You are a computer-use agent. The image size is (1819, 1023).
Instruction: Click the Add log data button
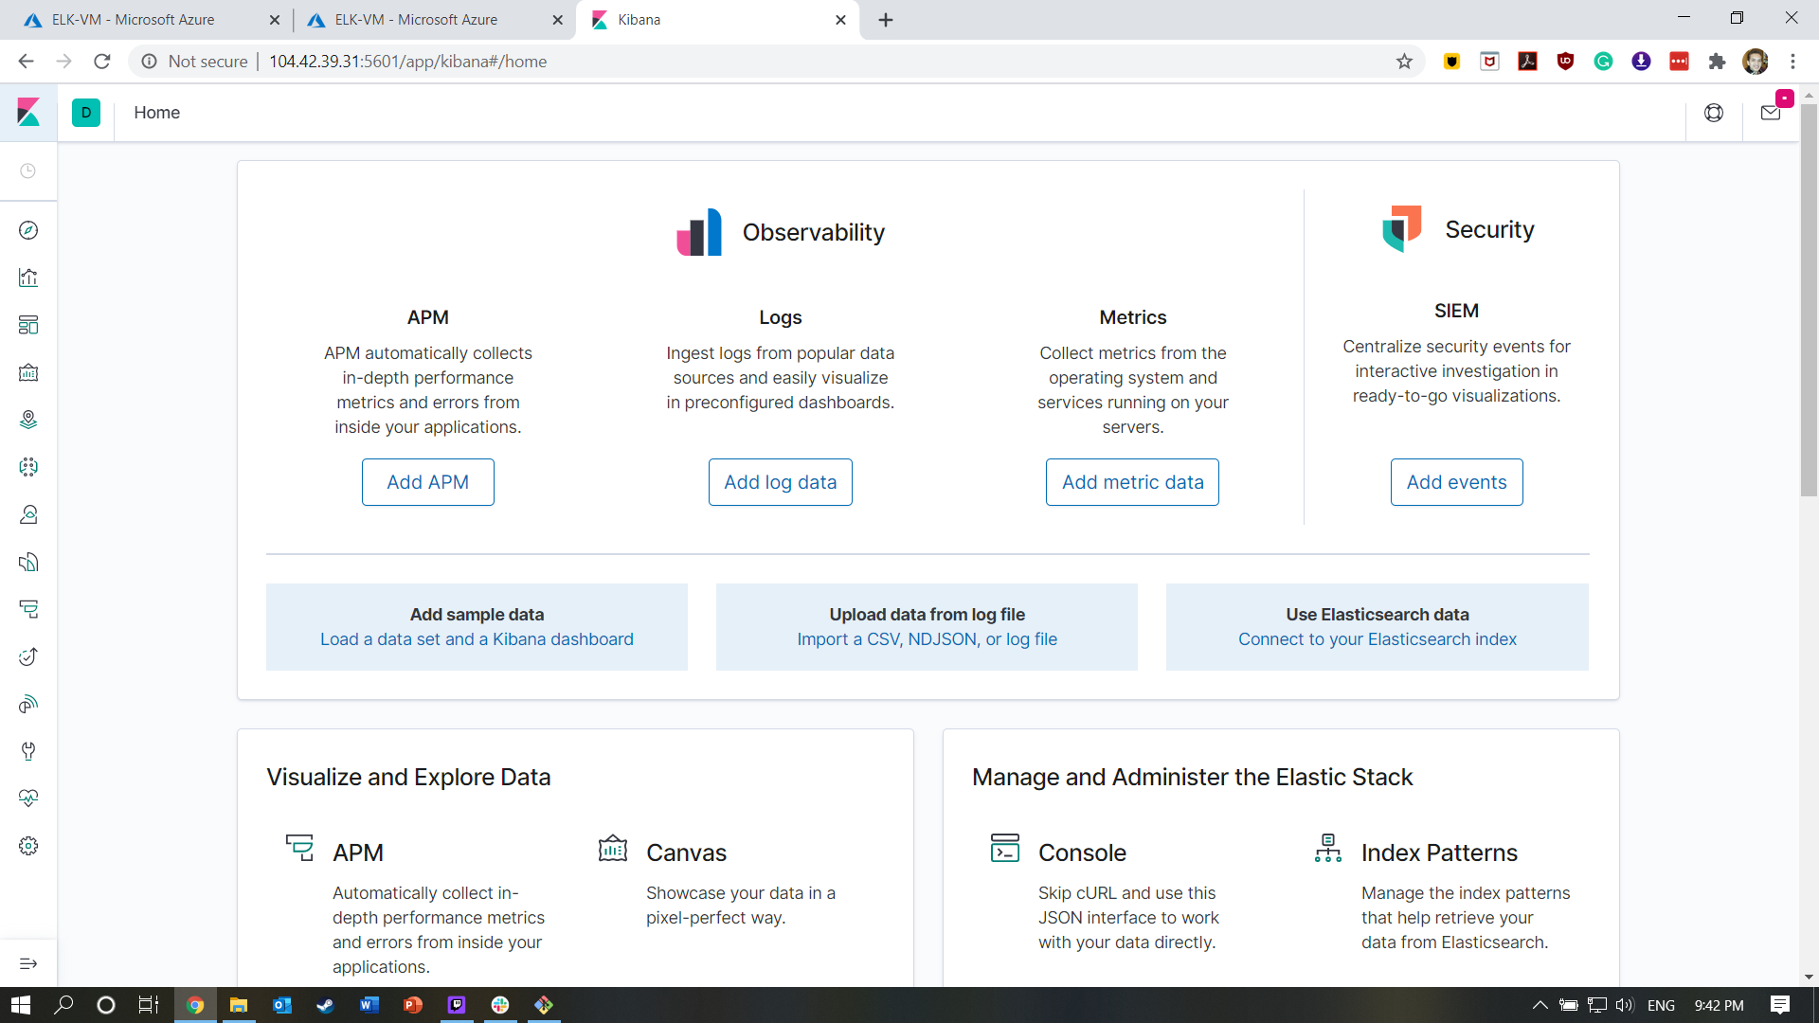pyautogui.click(x=780, y=482)
